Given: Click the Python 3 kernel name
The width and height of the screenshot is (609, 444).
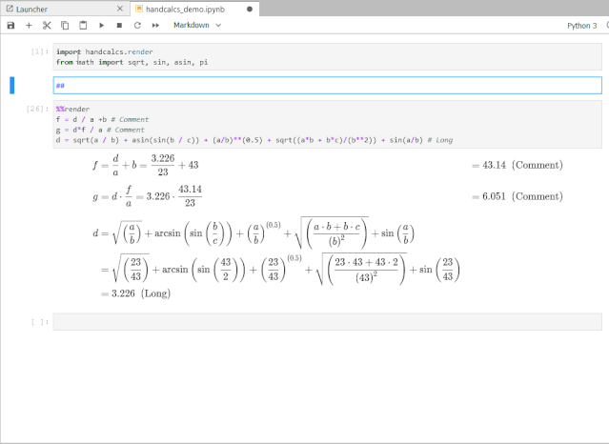Looking at the screenshot, I should (579, 26).
